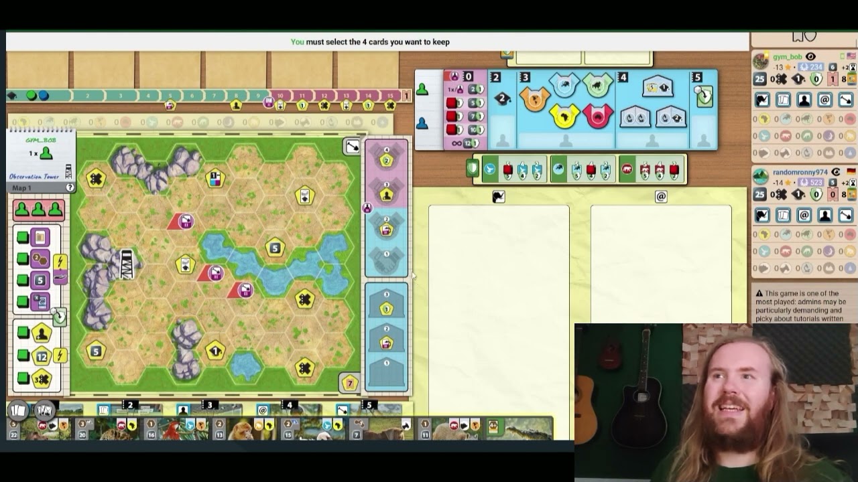
Task: Click the build icon at the map corner
Action: (x=352, y=147)
